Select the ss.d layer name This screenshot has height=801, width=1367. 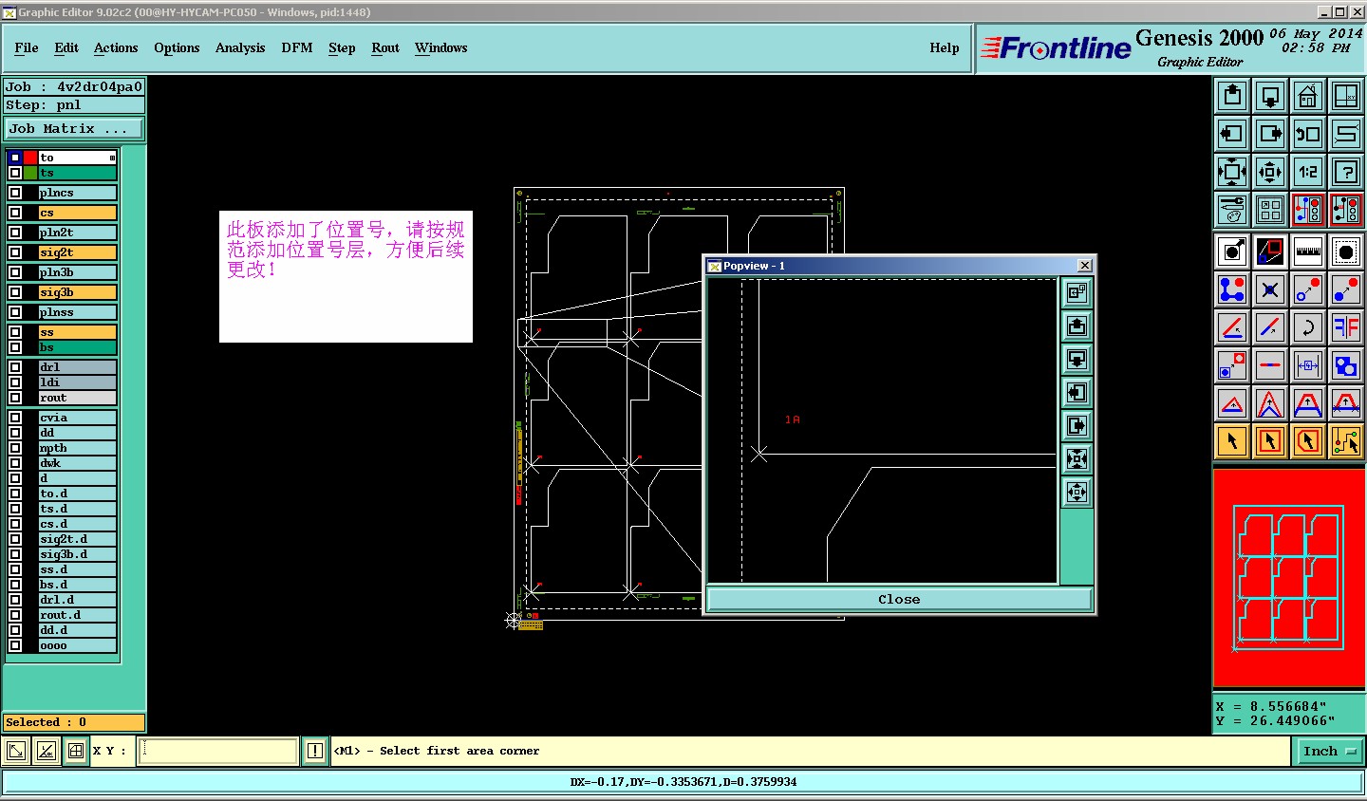pyautogui.click(x=77, y=569)
